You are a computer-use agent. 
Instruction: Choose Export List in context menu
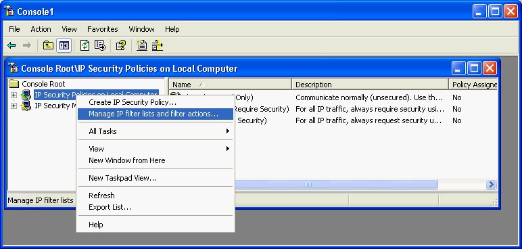(156, 207)
